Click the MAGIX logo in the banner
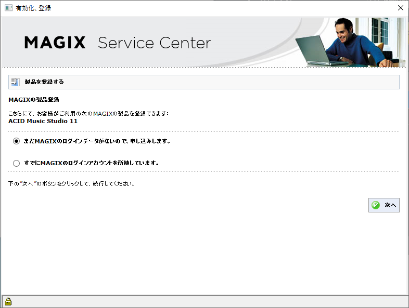This screenshot has height=308, width=409. (x=55, y=43)
